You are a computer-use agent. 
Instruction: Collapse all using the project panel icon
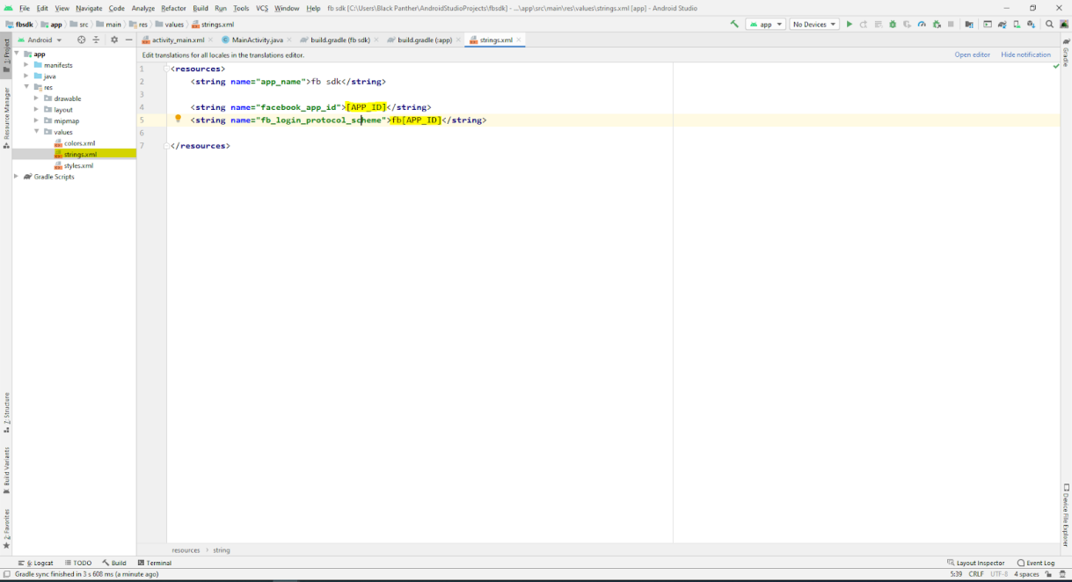pos(97,40)
